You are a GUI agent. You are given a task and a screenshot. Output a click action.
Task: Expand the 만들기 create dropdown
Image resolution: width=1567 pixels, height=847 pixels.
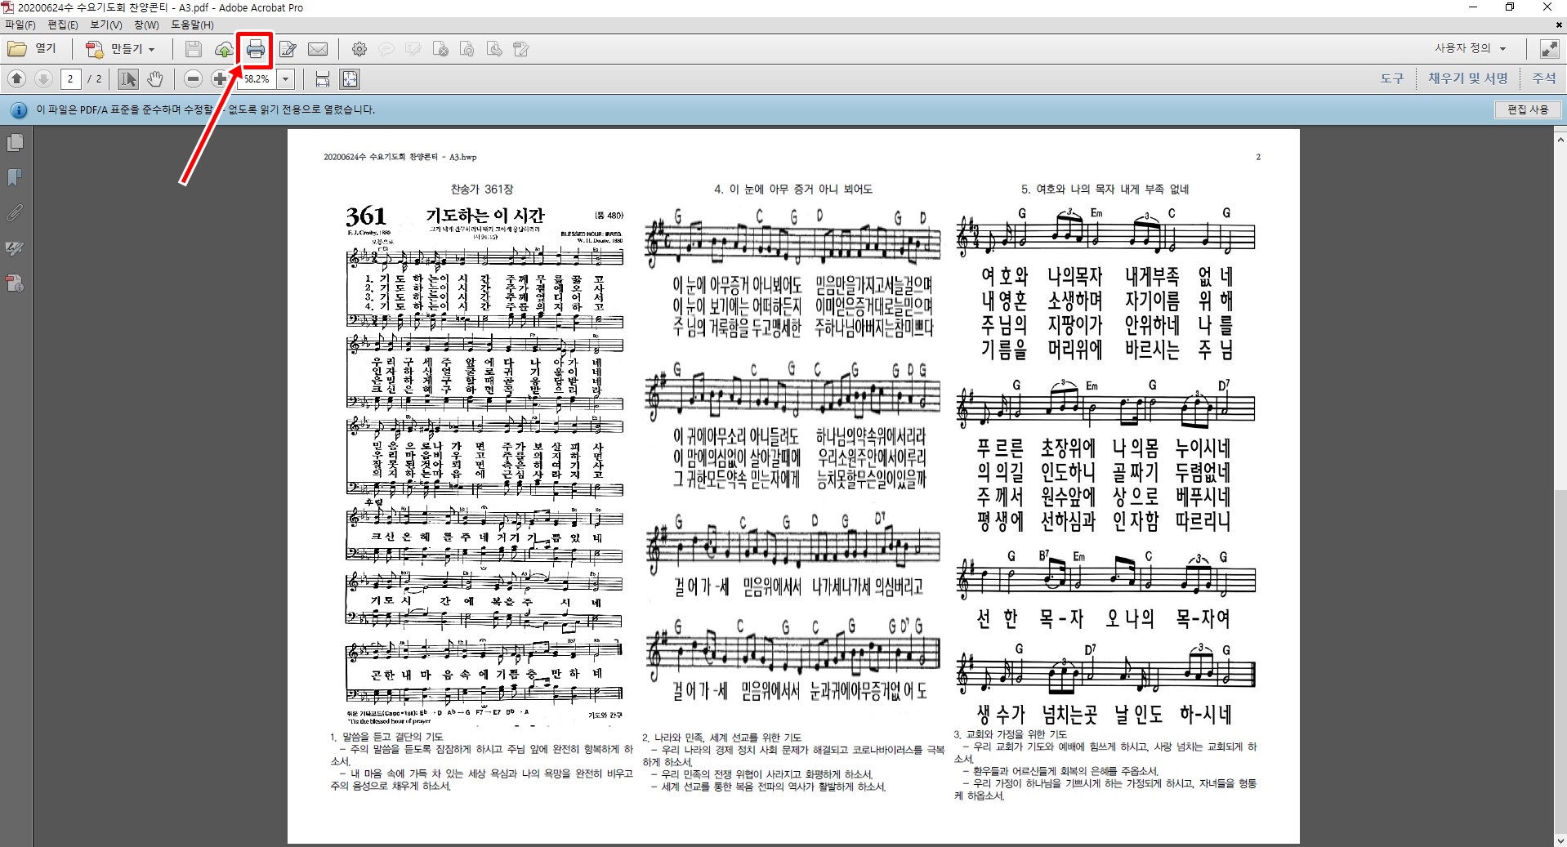point(121,49)
